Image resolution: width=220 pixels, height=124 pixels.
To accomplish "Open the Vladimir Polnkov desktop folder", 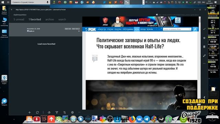I will click(x=4, y=10).
